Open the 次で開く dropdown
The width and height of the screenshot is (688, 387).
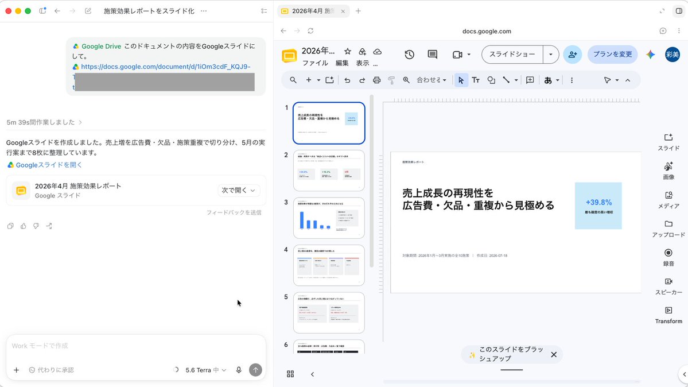pyautogui.click(x=238, y=190)
